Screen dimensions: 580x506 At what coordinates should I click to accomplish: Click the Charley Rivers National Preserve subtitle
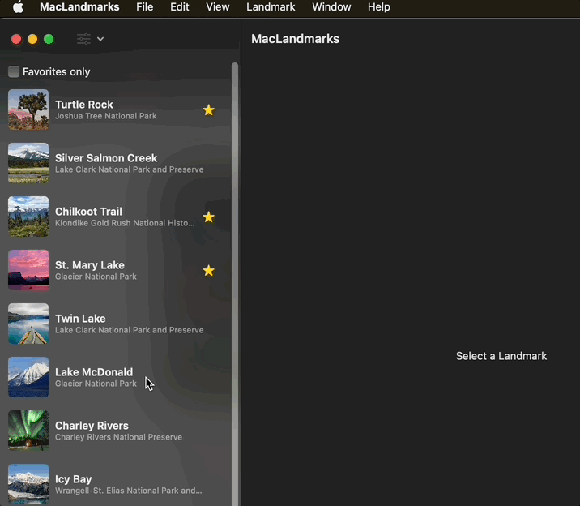pyautogui.click(x=118, y=437)
